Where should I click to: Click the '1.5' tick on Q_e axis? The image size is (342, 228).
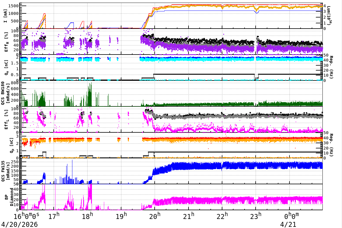click(15, 63)
